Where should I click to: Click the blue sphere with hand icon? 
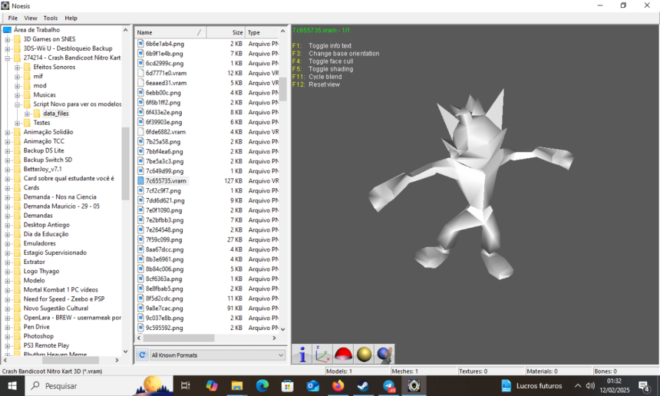click(385, 354)
